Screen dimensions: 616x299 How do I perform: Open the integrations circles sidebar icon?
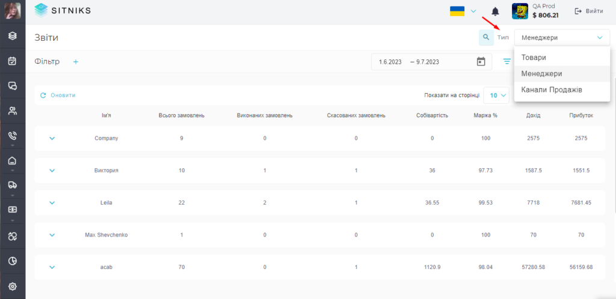pyautogui.click(x=13, y=235)
